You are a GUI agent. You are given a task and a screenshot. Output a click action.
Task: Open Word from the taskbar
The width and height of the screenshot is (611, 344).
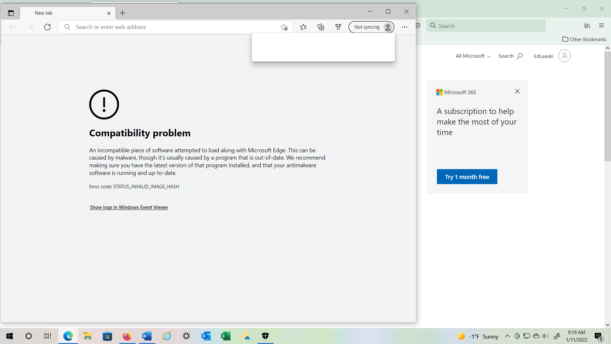coord(147,336)
